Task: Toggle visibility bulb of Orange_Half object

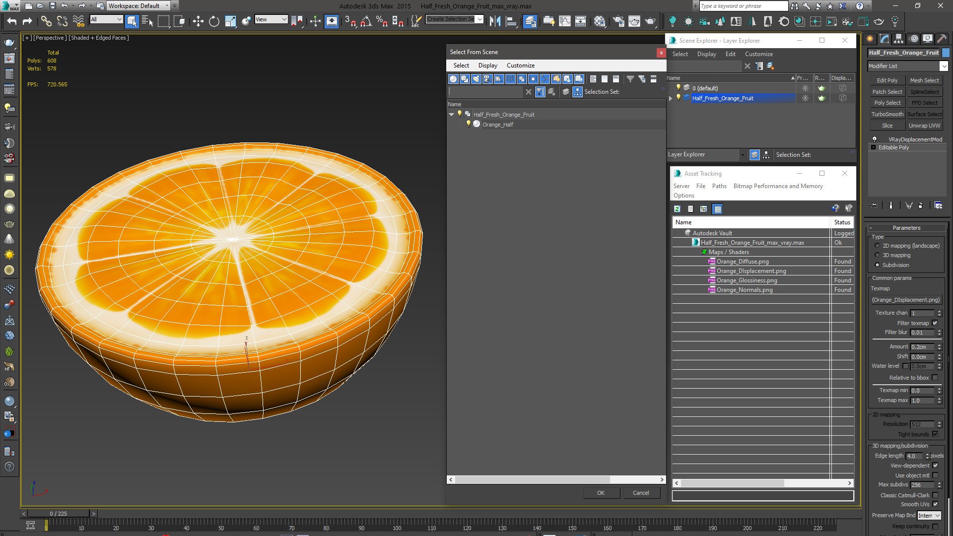Action: click(468, 124)
